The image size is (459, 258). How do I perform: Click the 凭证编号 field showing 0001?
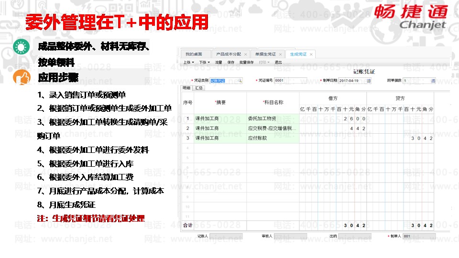pos(290,80)
